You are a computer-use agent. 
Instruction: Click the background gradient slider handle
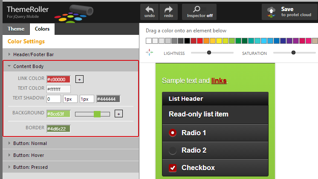point(97,114)
